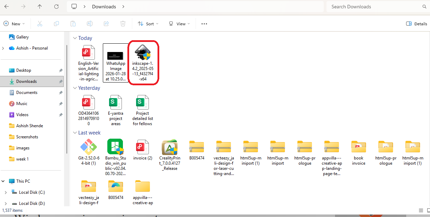
Task: Select the appvilla---creative-app-landing-page zip folder
Action: [x=332, y=158]
